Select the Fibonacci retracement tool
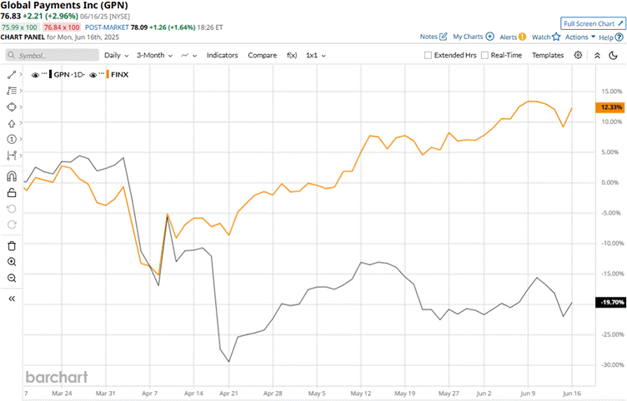 tap(12, 91)
